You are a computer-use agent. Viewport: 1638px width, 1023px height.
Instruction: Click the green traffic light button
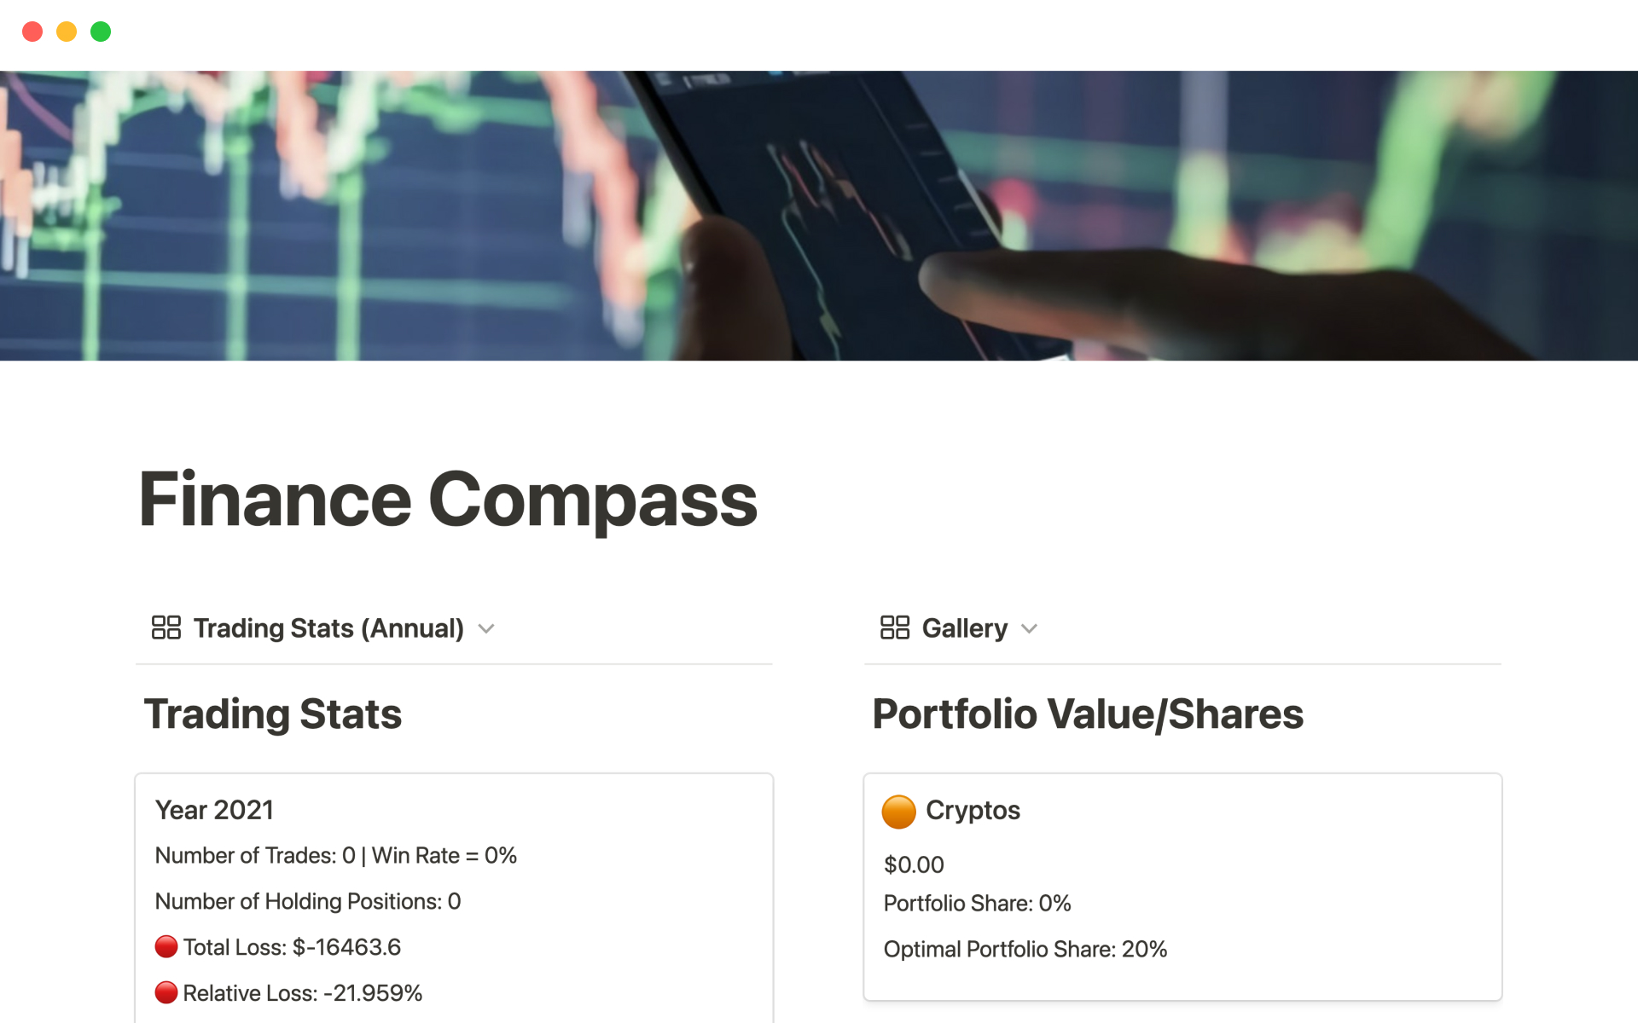pos(101,31)
